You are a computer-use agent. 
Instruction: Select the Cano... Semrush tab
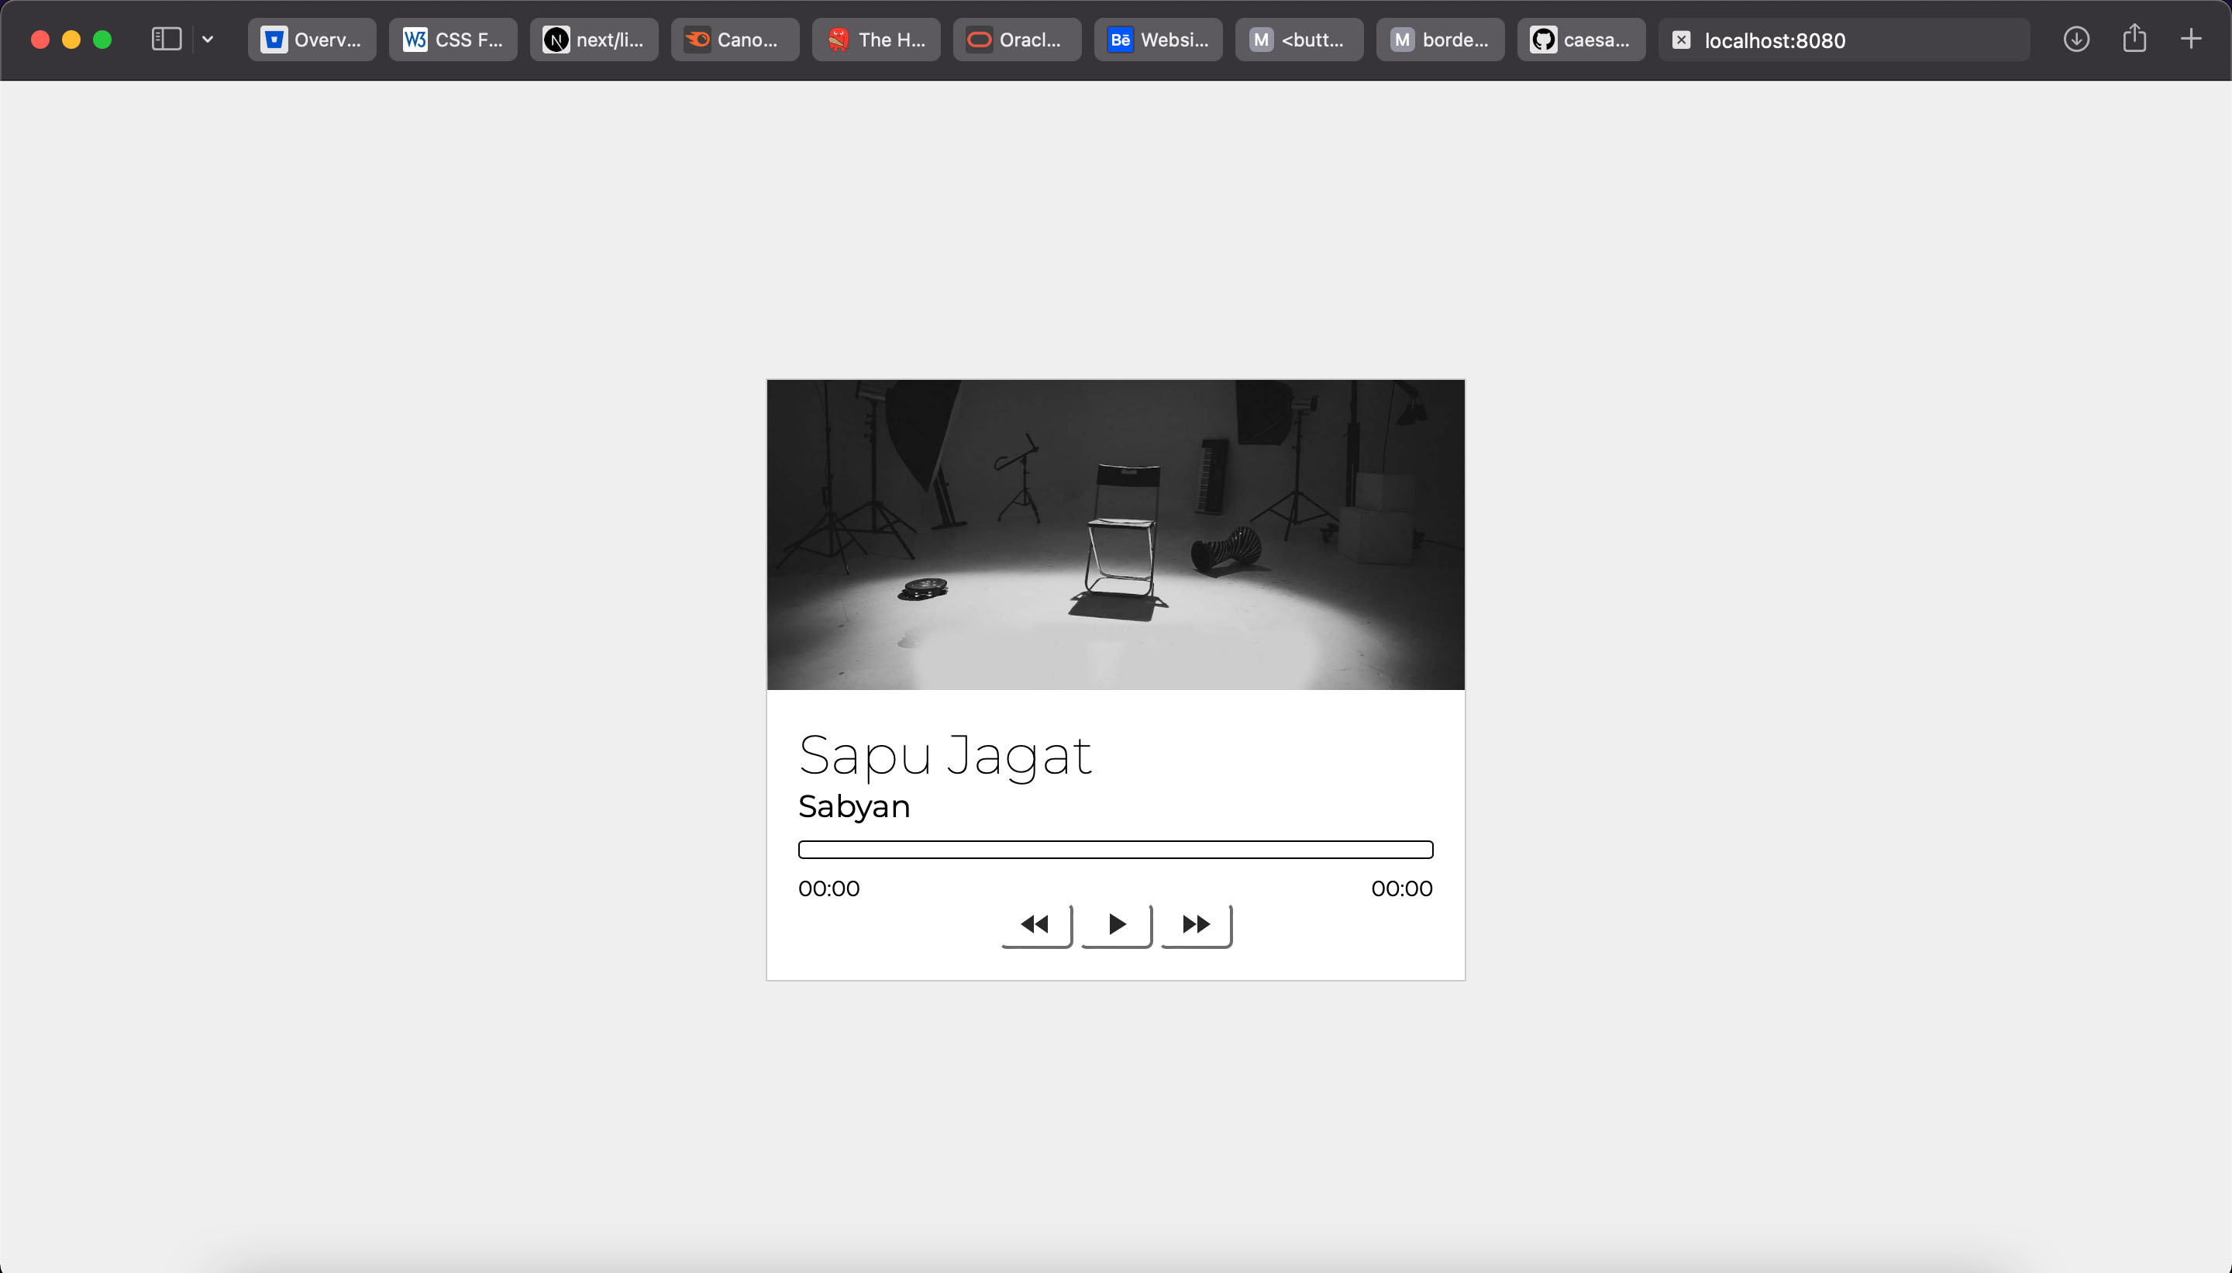(x=735, y=40)
